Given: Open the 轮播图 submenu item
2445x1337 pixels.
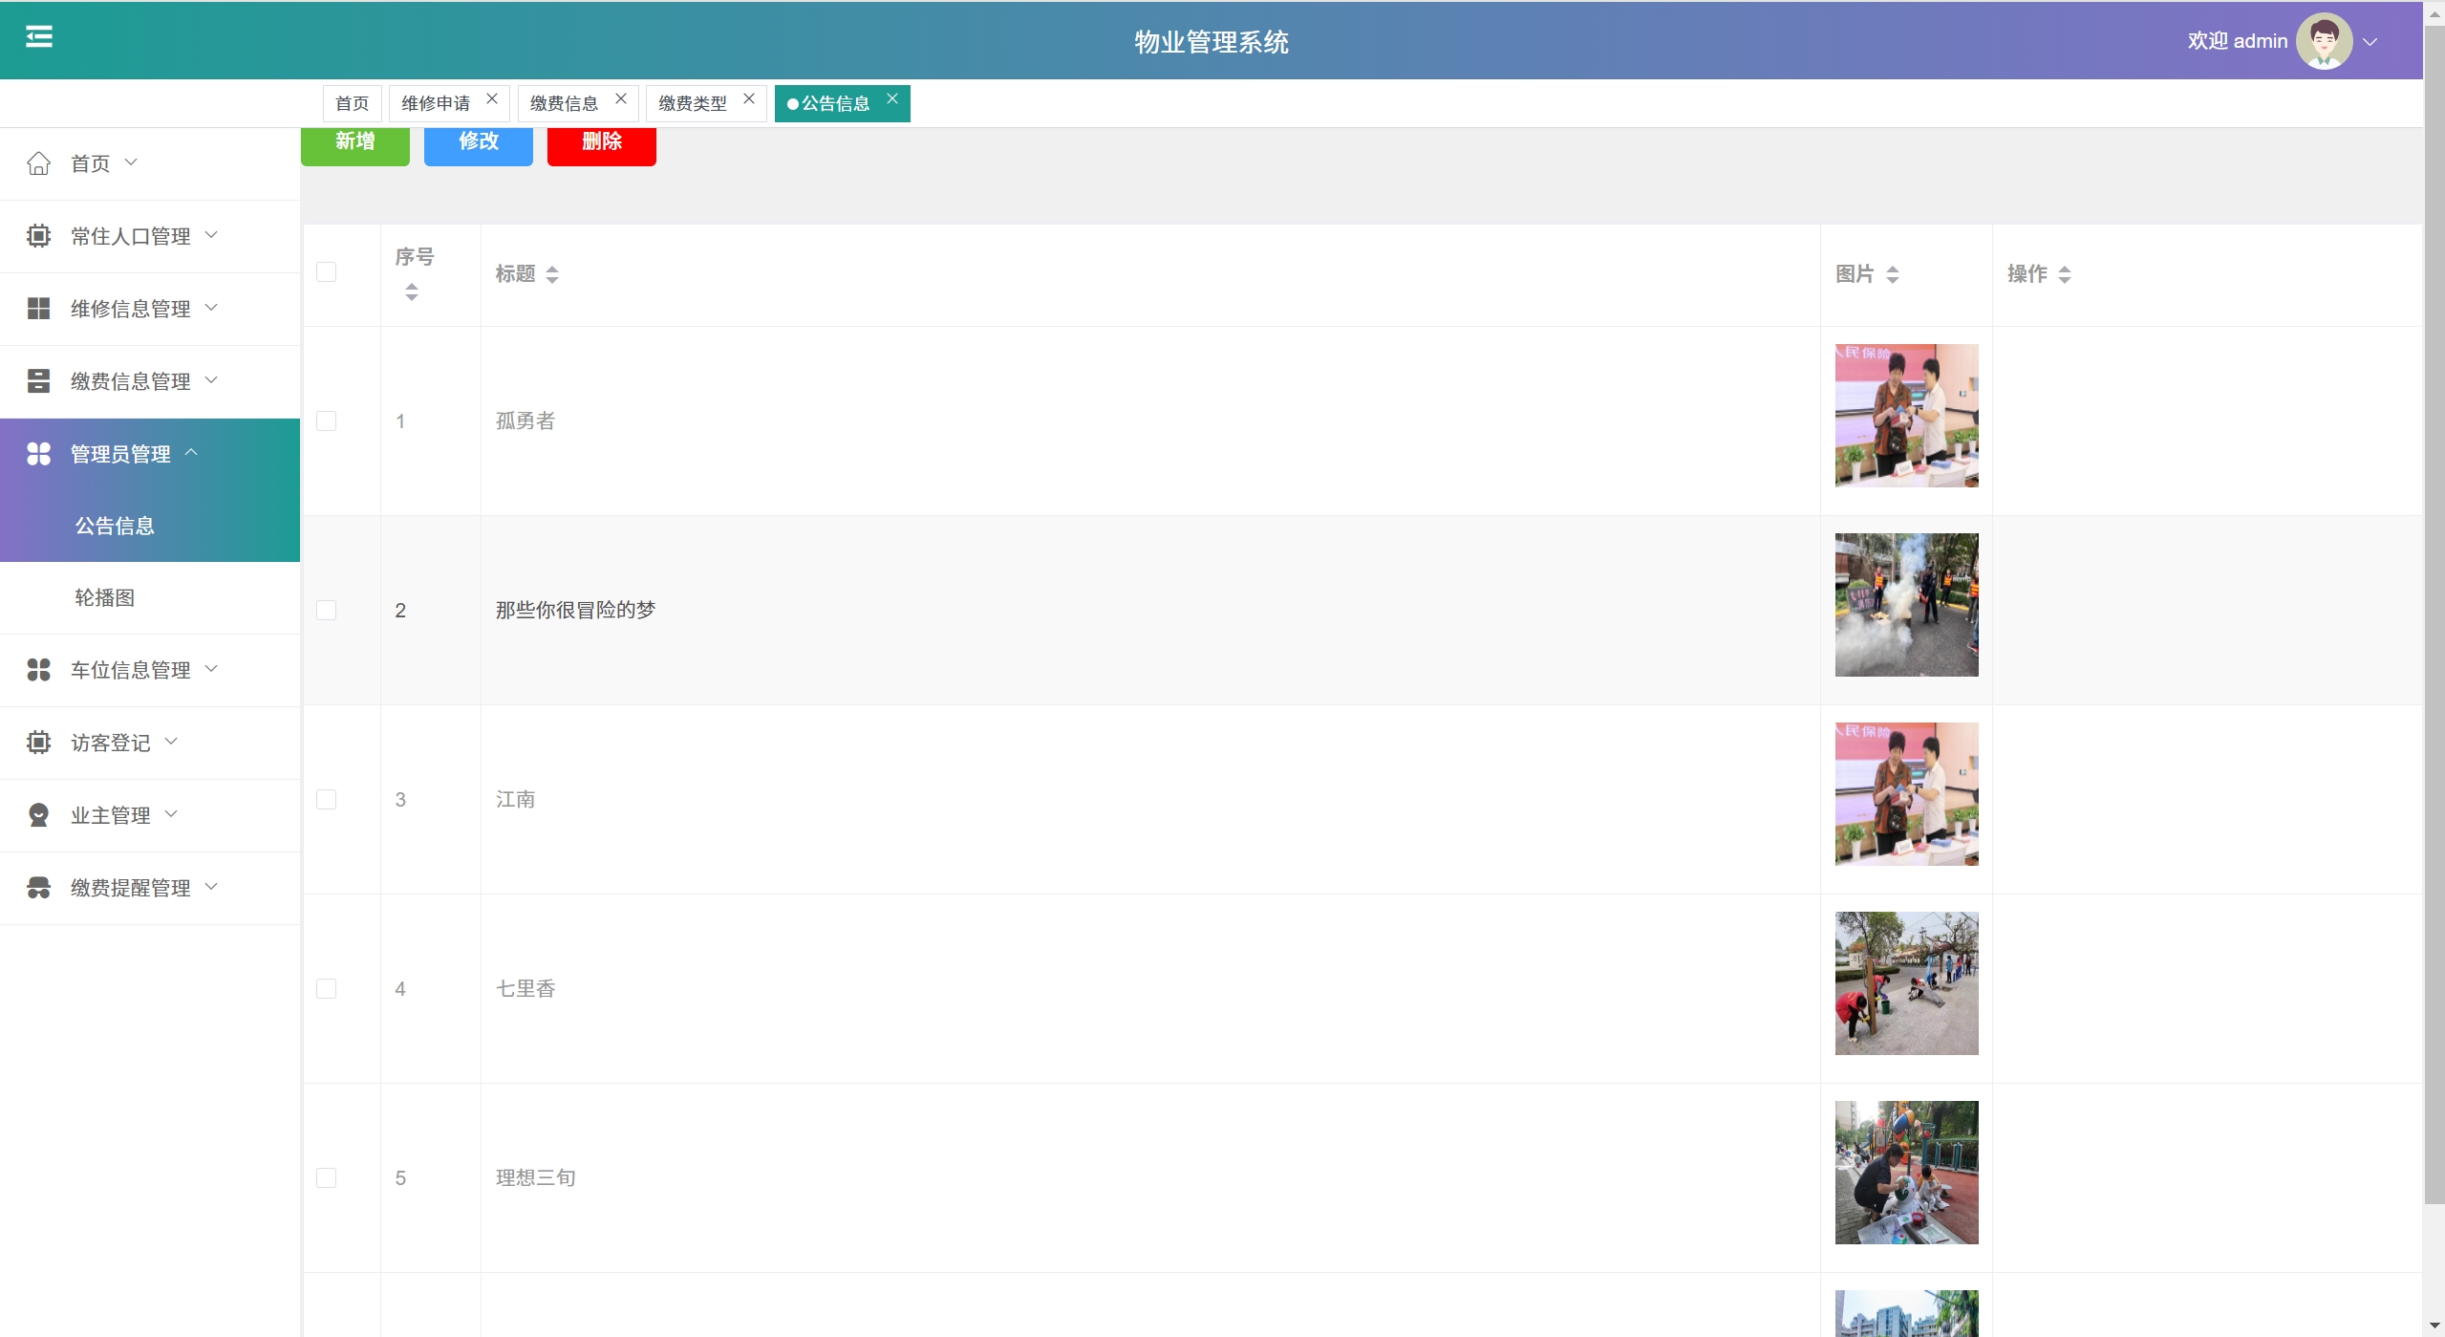Looking at the screenshot, I should [x=105, y=598].
